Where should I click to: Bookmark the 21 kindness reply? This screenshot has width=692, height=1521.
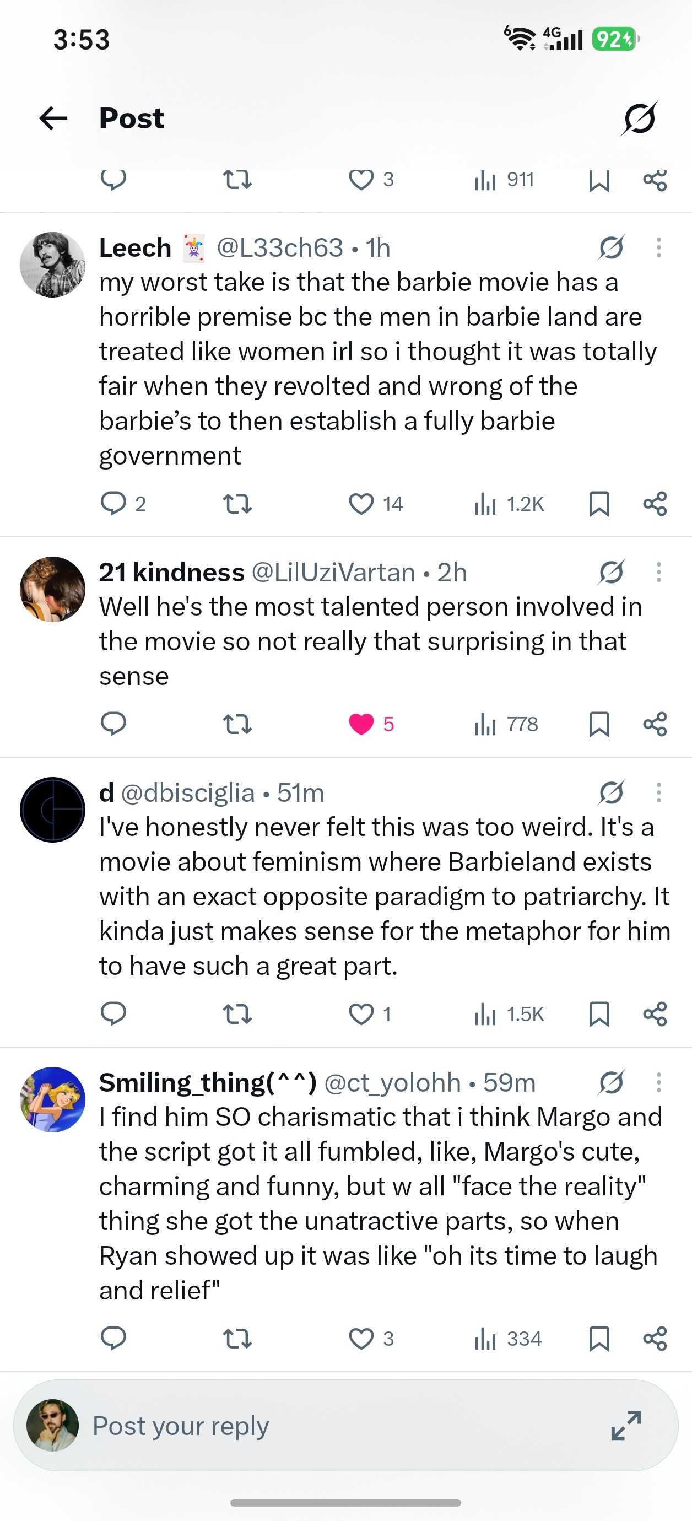pos(599,724)
